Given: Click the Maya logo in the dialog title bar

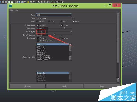Looking at the screenshot, I should (10, 6).
